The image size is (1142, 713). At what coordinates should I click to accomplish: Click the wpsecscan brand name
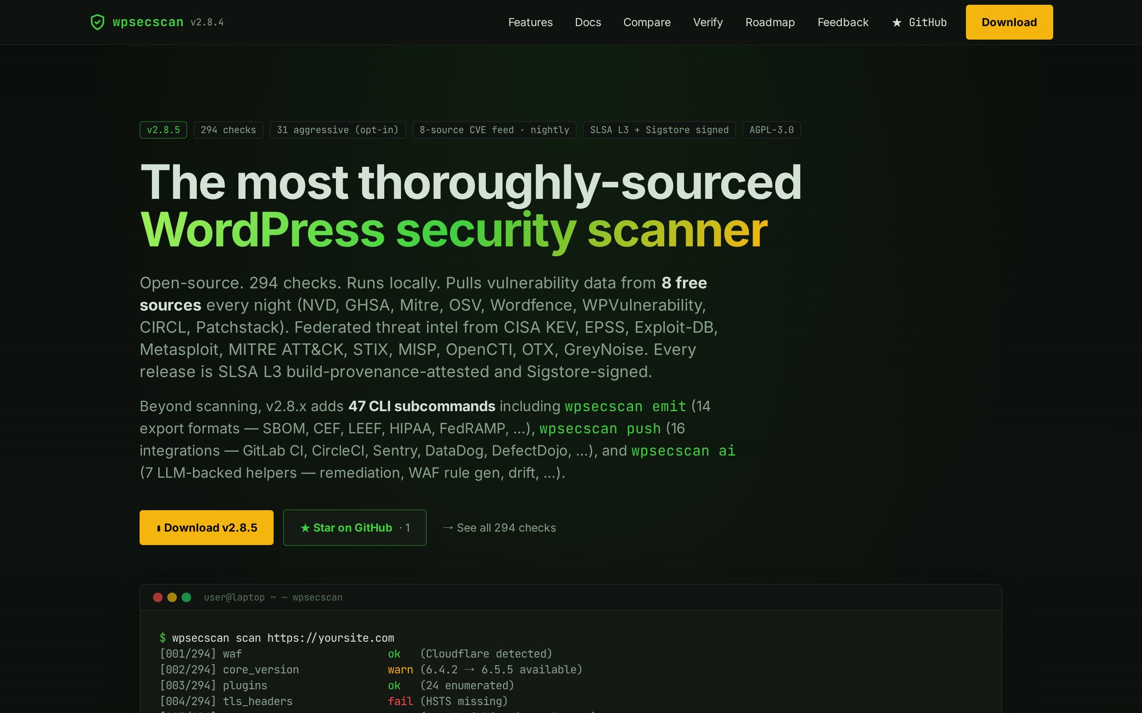point(148,22)
